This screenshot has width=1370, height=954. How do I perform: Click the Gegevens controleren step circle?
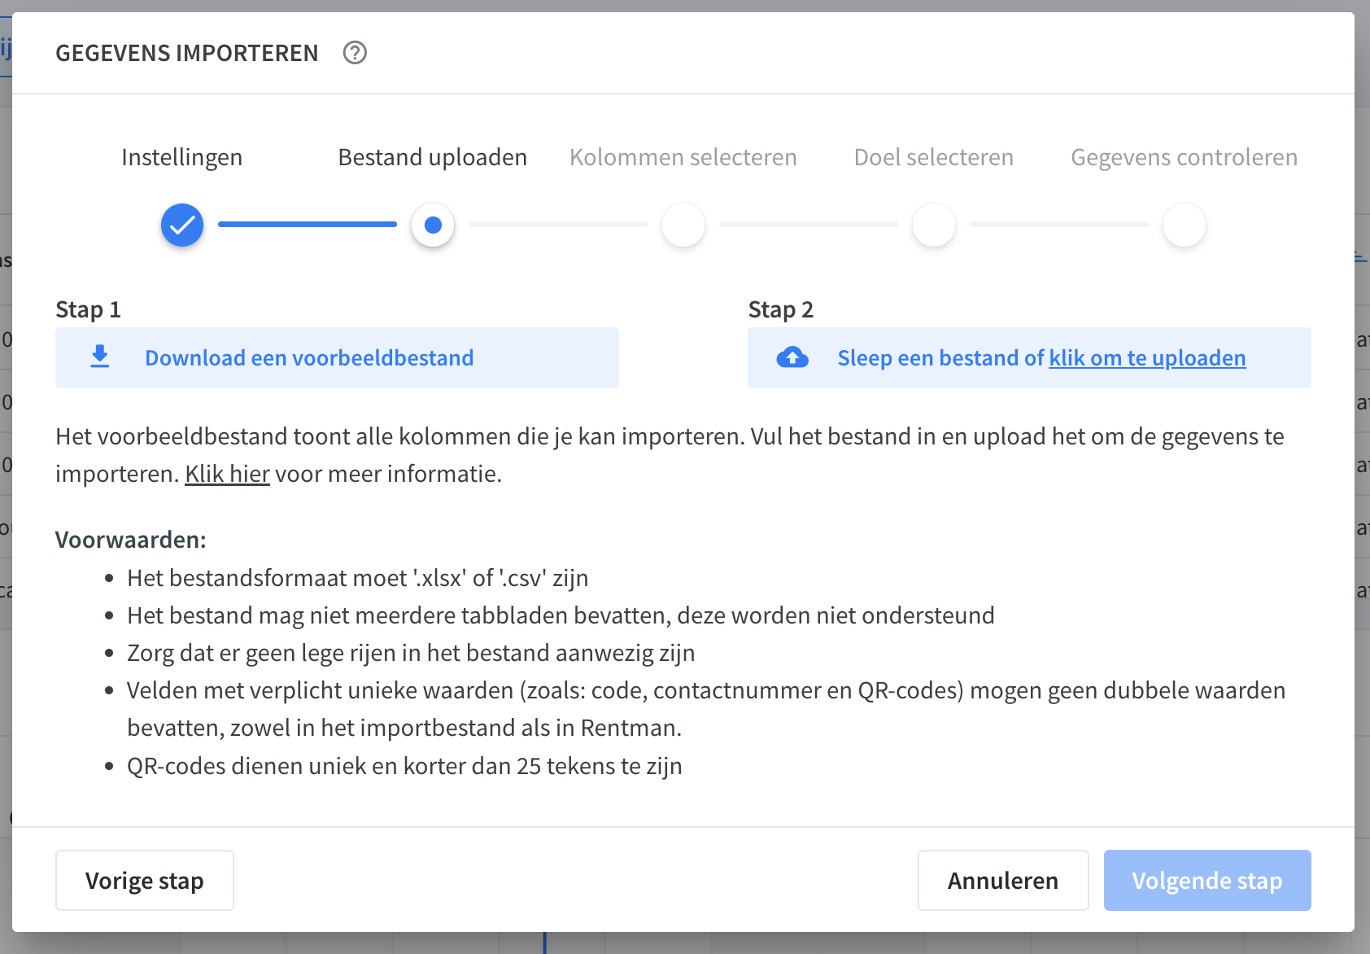[x=1185, y=225]
